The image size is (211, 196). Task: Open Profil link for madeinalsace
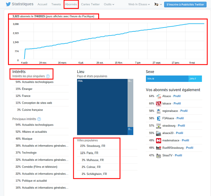coord(185,141)
